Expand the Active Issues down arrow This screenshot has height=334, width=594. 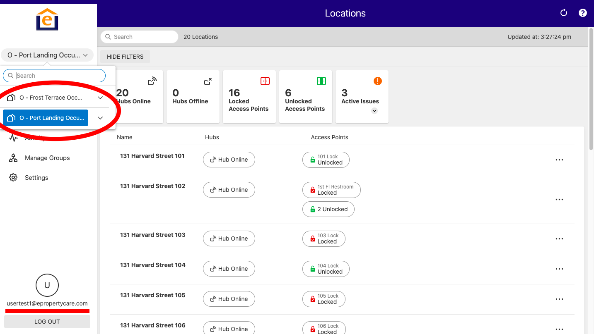click(374, 111)
